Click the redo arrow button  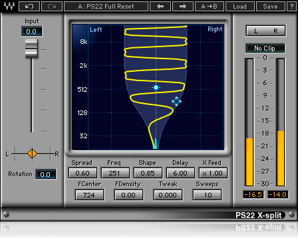(52, 6)
